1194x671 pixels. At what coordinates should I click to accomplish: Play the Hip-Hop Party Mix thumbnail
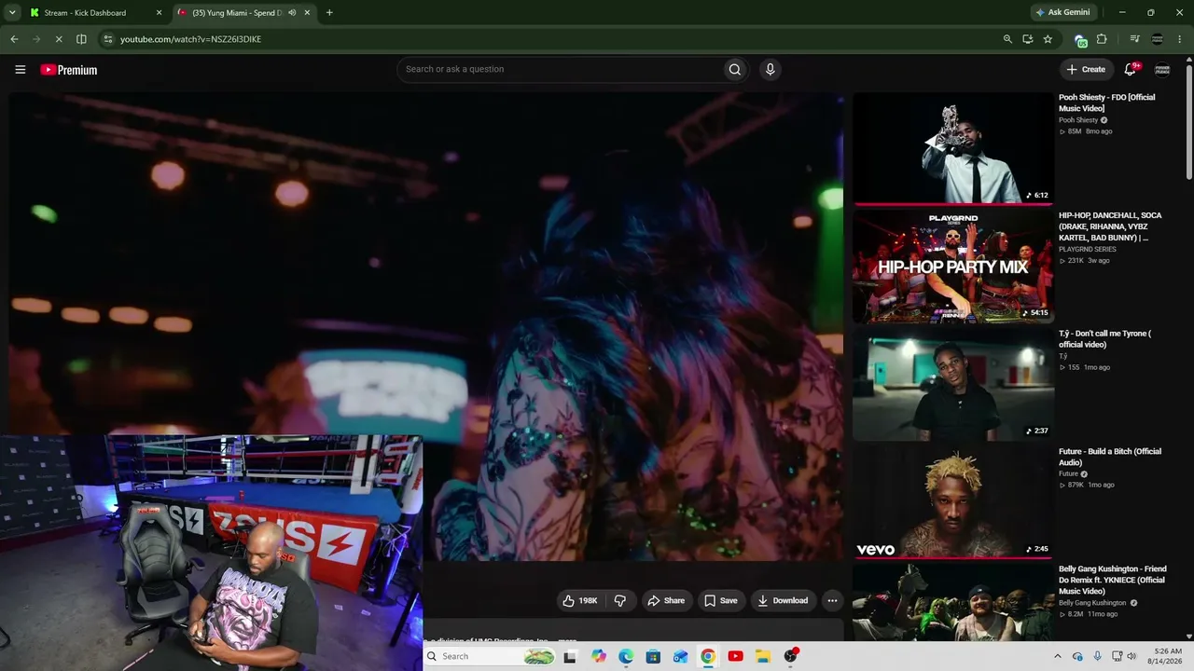click(x=953, y=267)
